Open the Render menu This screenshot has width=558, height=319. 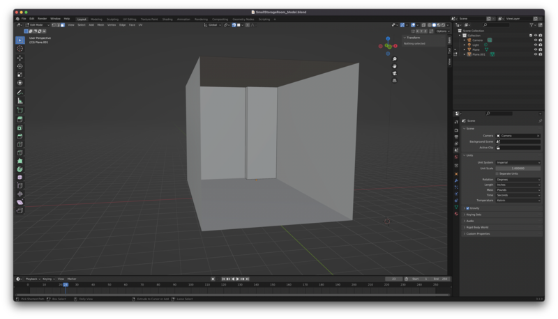(43, 19)
